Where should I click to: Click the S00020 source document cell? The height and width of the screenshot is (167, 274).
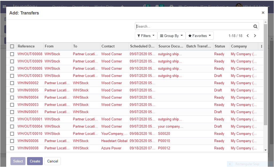click(x=164, y=133)
